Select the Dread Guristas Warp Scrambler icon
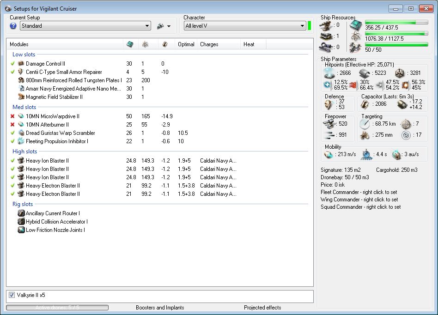This screenshot has width=438, height=315. coord(21,133)
